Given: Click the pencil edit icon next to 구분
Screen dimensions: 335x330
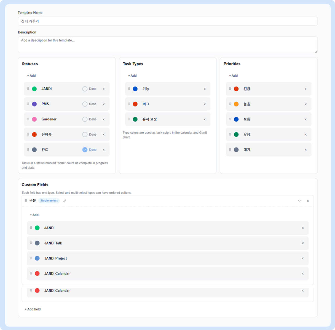Looking at the screenshot, I should click(x=65, y=201).
